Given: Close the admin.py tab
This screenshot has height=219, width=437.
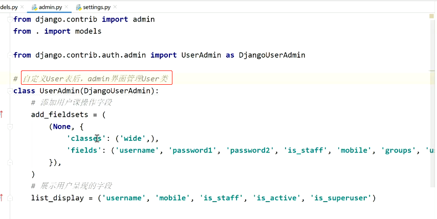Looking at the screenshot, I should click(x=67, y=7).
